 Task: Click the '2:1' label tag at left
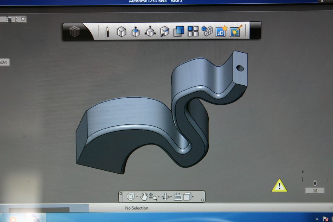click(4, 62)
